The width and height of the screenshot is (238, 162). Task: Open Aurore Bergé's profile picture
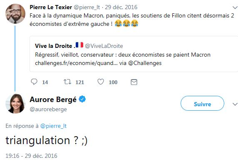click(15, 104)
